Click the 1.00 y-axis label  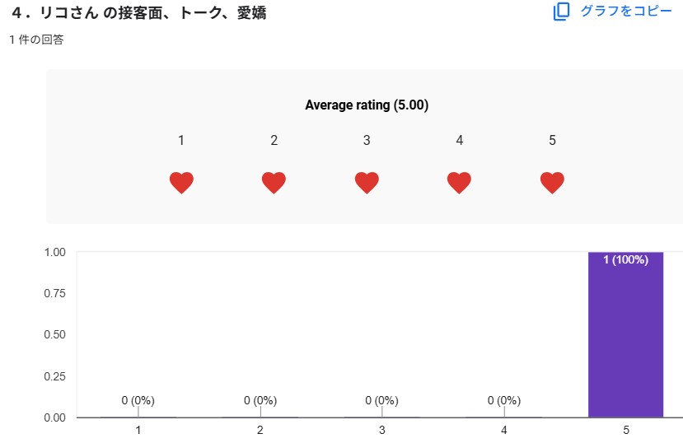coord(55,252)
